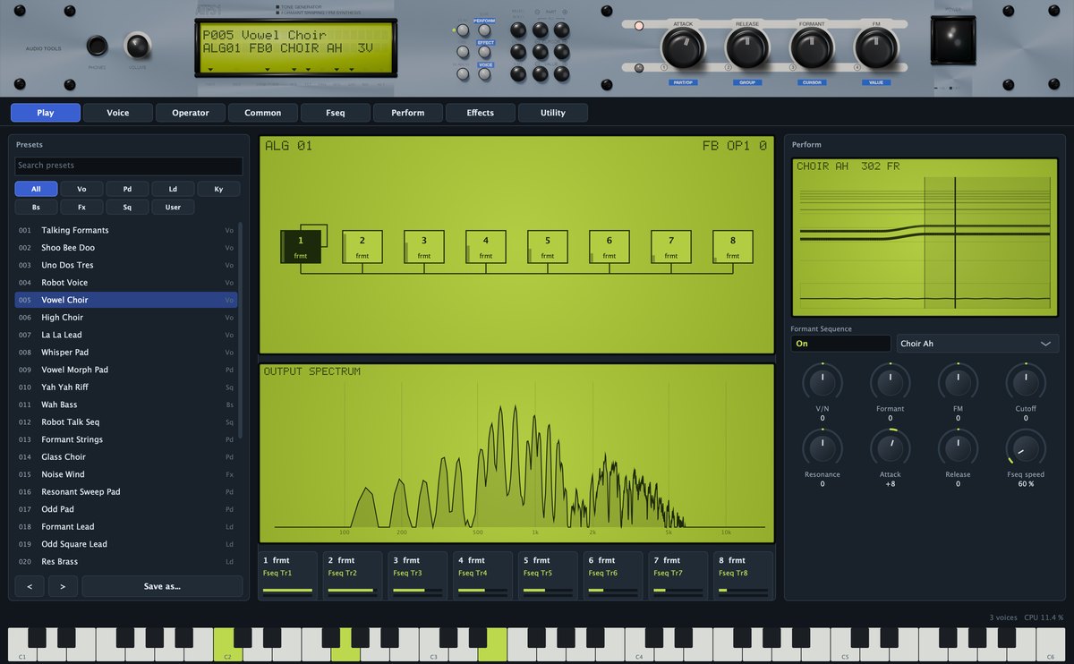Open the Effects tab
Screen dimensions: 1074x664
click(x=481, y=113)
